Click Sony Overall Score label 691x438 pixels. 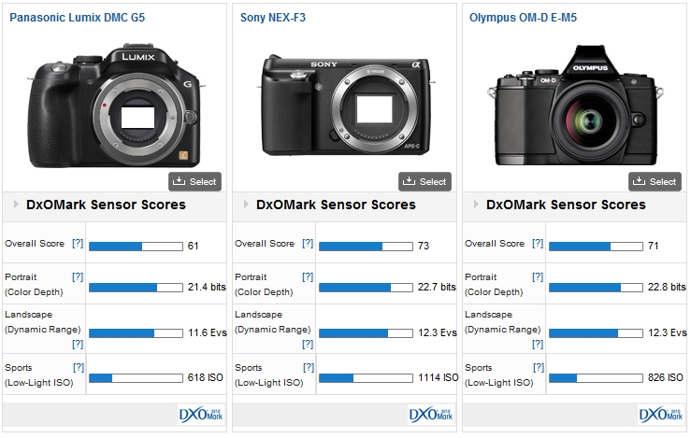point(265,244)
